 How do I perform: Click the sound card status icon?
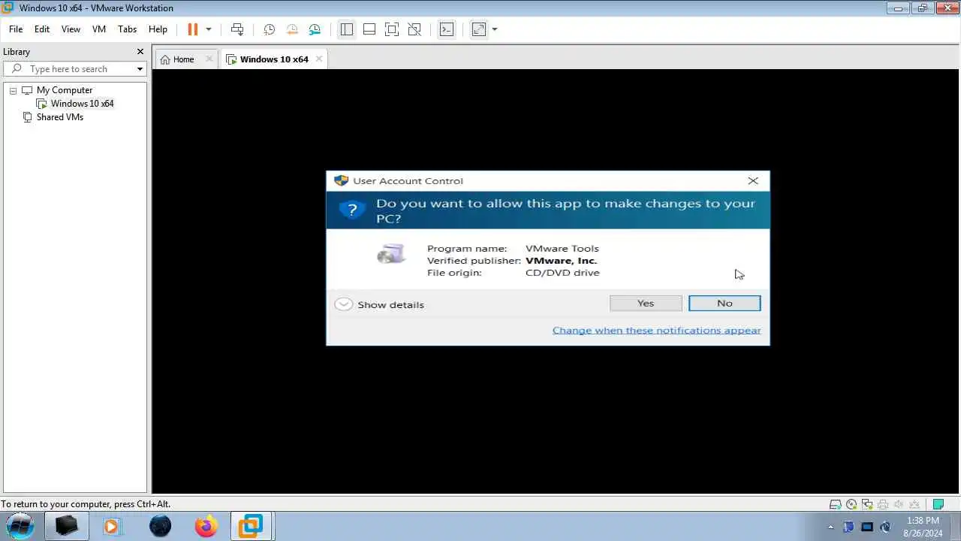click(899, 505)
